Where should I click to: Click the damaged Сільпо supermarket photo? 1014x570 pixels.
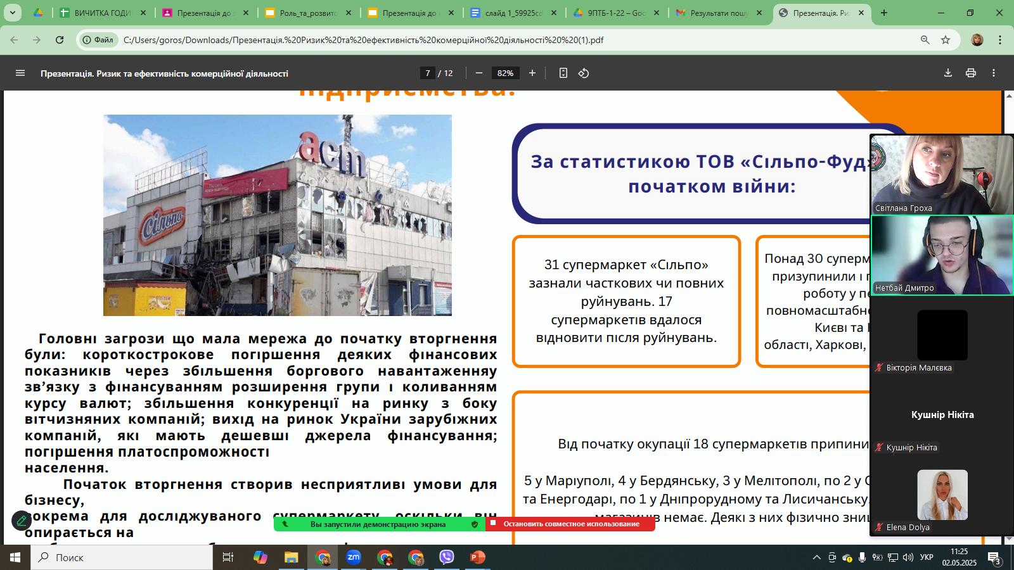(278, 215)
